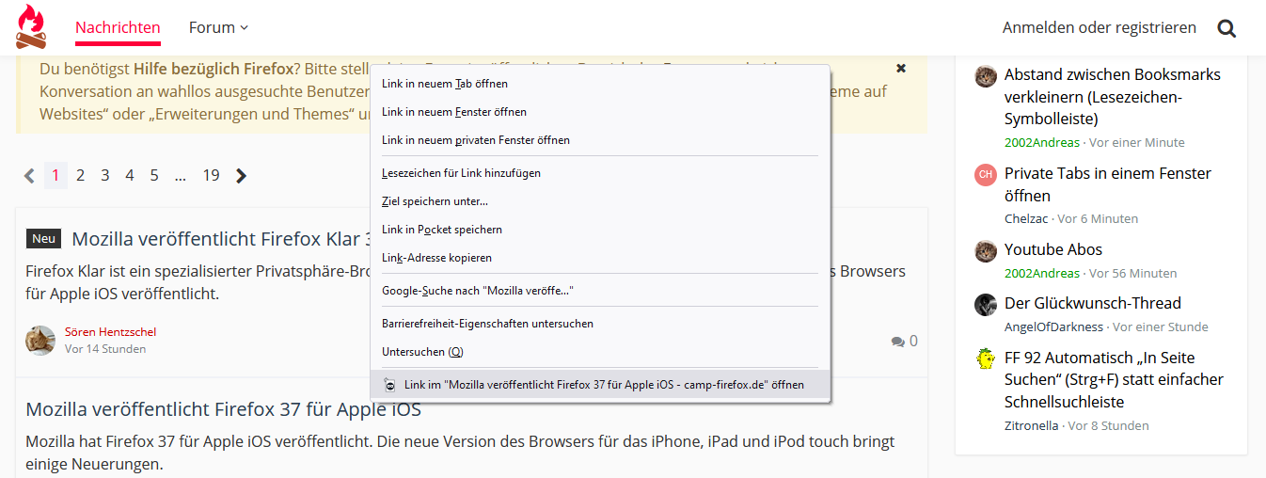Viewport: 1266px width, 478px height.
Task: Open article Mozilla veröffentlicht Firefox Klar
Action: tap(222, 238)
